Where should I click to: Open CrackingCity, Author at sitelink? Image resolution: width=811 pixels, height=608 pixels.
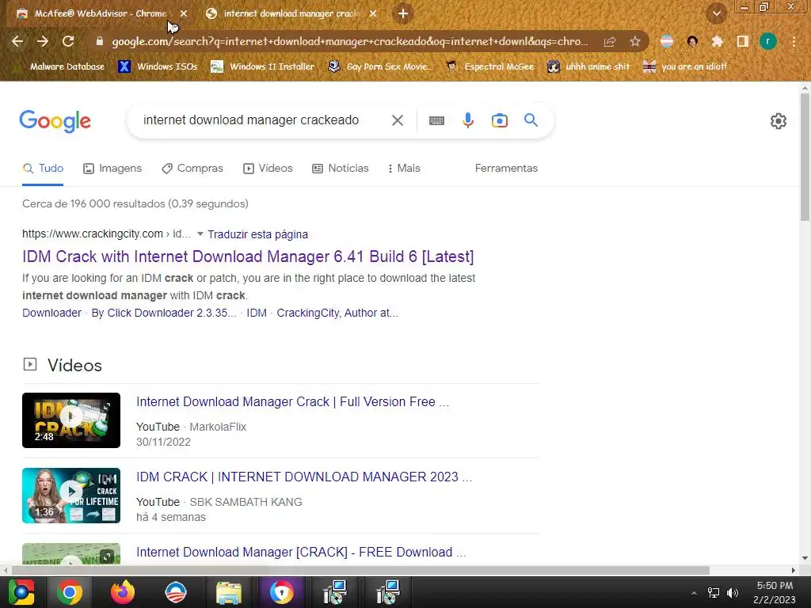[337, 313]
